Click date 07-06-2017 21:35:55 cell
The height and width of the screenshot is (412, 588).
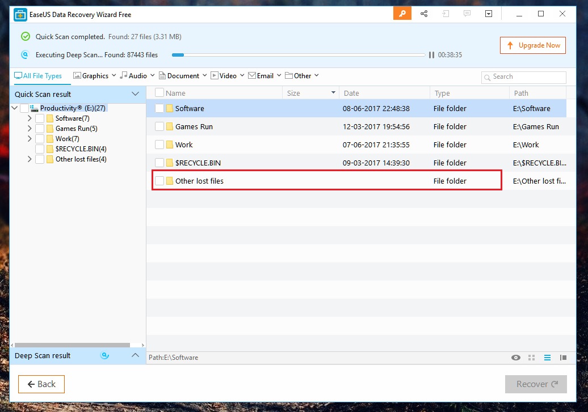[x=376, y=145]
